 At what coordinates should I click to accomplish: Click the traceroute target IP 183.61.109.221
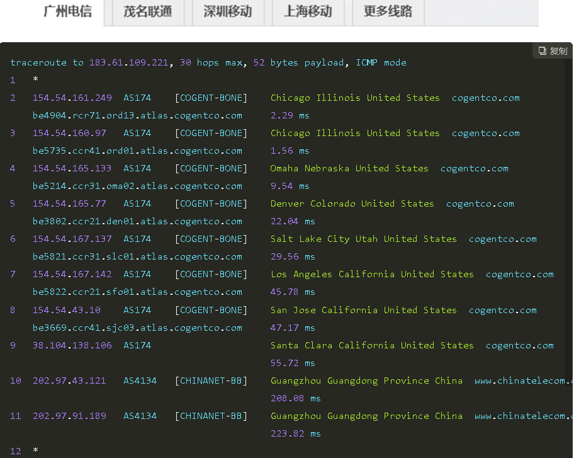(129, 62)
